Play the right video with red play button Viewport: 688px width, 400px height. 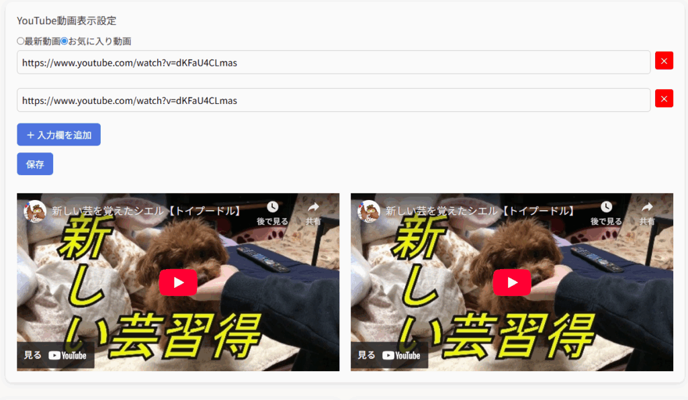point(512,283)
